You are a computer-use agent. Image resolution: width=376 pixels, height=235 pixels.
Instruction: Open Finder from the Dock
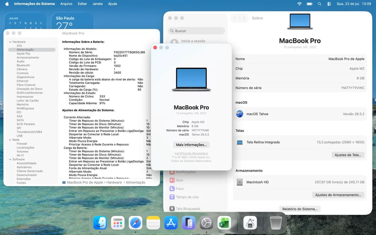pyautogui.click(x=100, y=223)
